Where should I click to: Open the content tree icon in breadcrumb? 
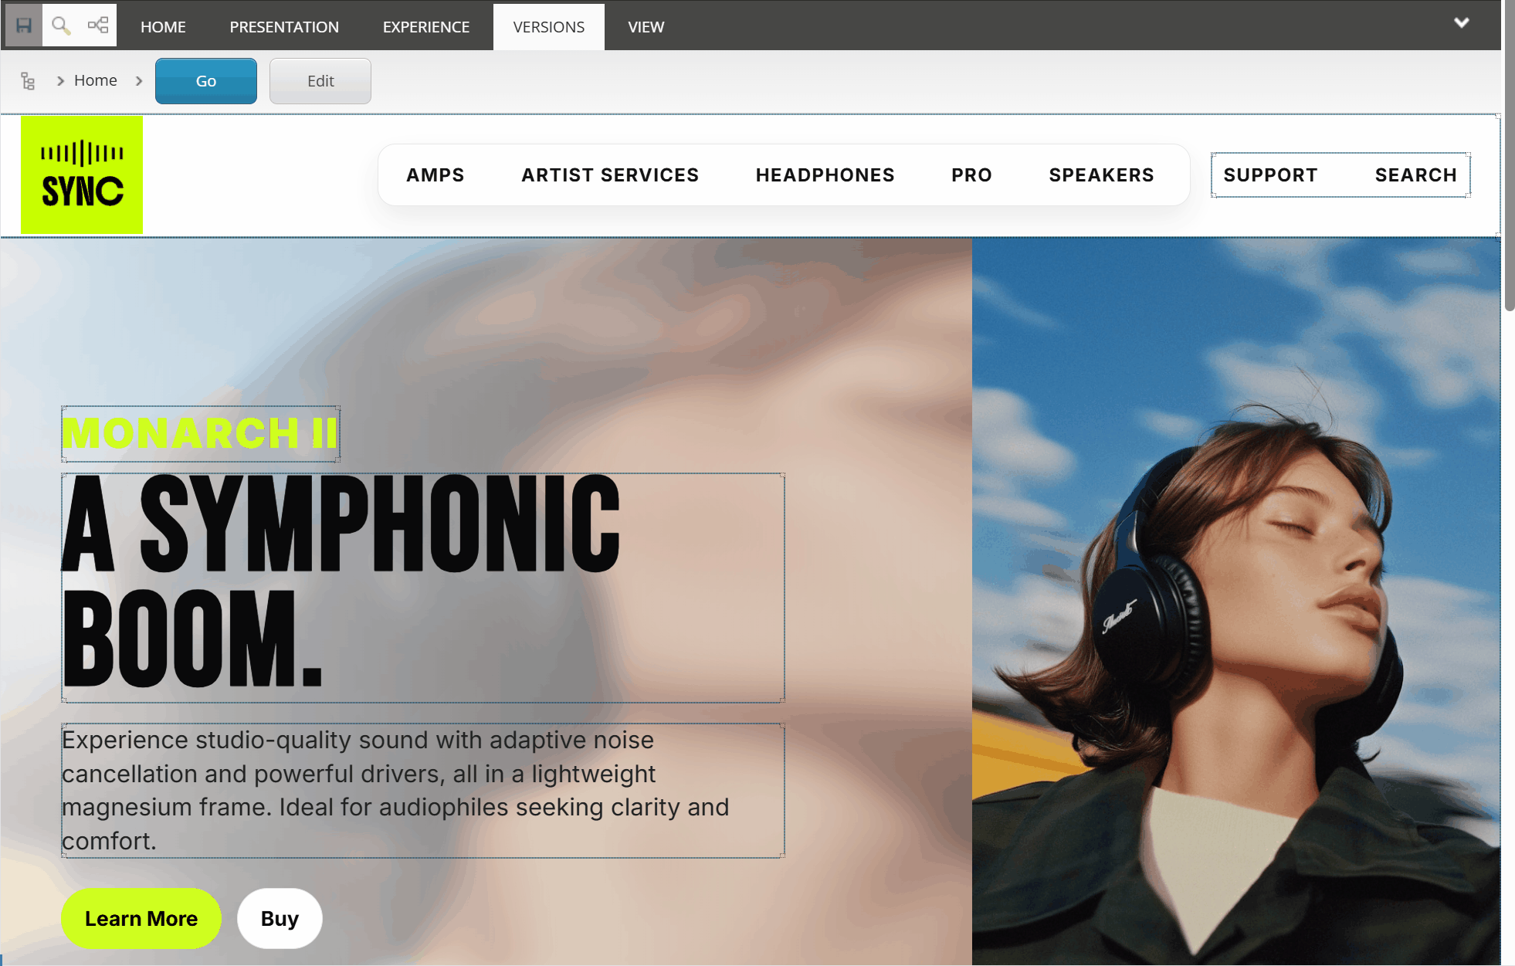(28, 81)
